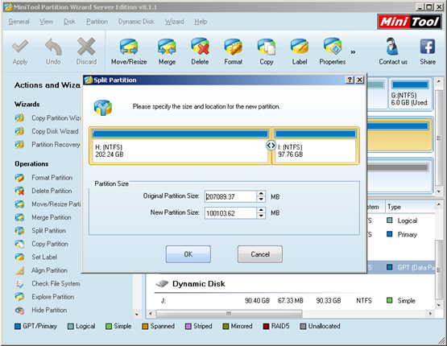
Task: Choose Split Partition operation
Action: click(x=40, y=231)
